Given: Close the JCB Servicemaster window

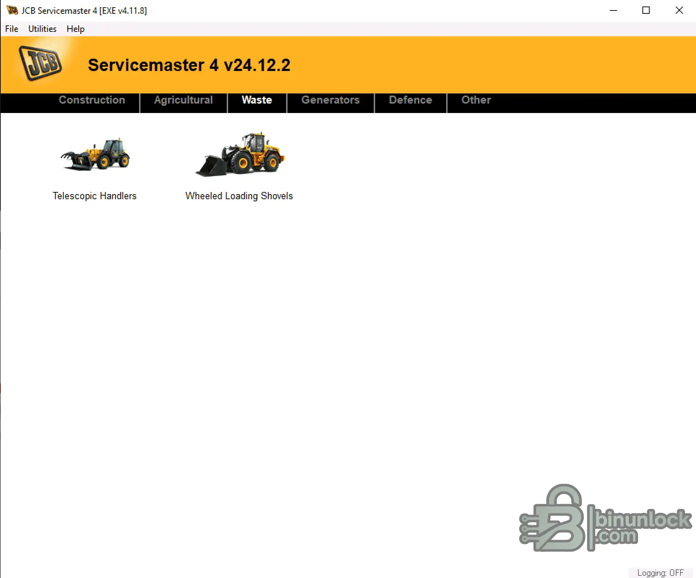Looking at the screenshot, I should [679, 11].
